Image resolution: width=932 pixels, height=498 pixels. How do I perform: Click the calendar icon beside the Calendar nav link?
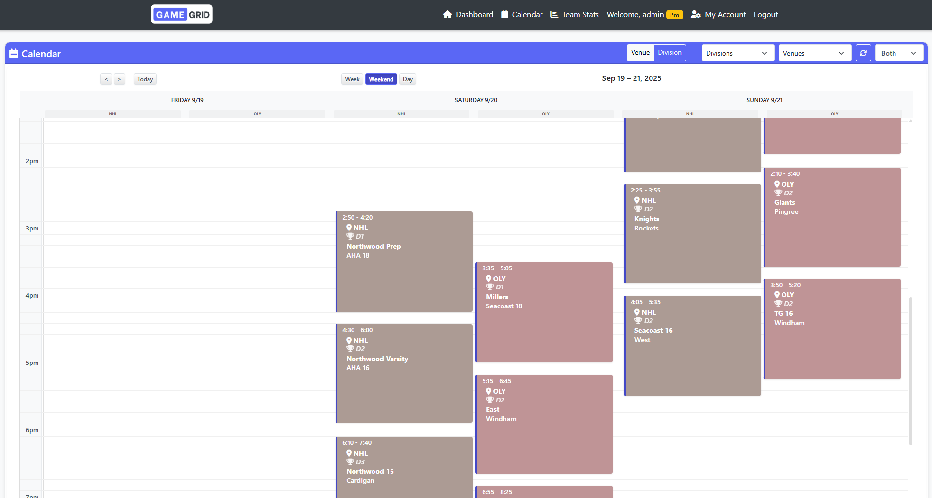coord(504,14)
